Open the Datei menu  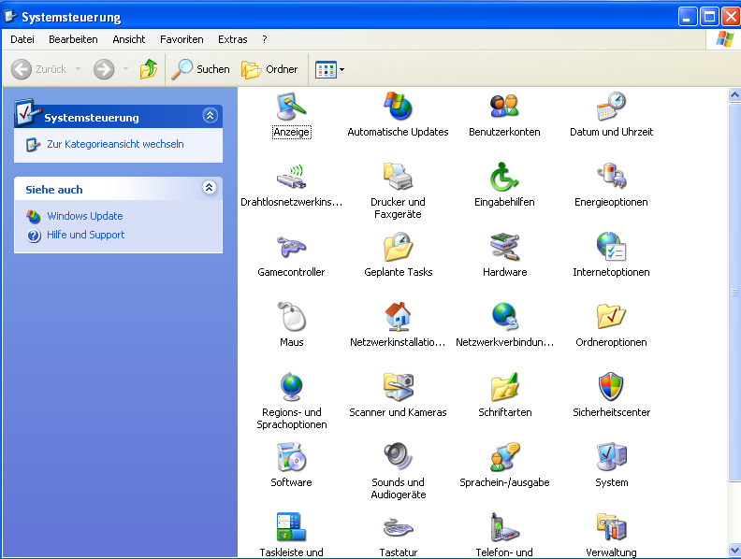point(22,39)
